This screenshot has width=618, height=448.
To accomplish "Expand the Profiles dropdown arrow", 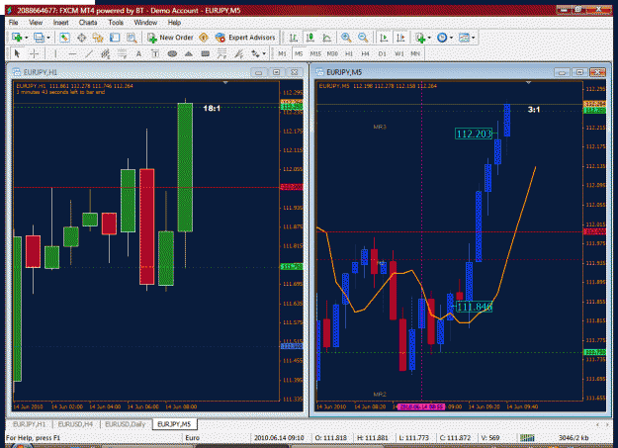I will pos(48,38).
